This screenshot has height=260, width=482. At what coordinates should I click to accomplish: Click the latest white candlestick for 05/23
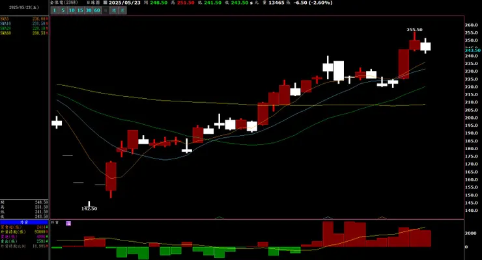pyautogui.click(x=425, y=46)
